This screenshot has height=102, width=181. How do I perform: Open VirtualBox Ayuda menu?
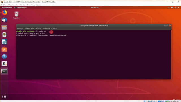(x=39, y=5)
